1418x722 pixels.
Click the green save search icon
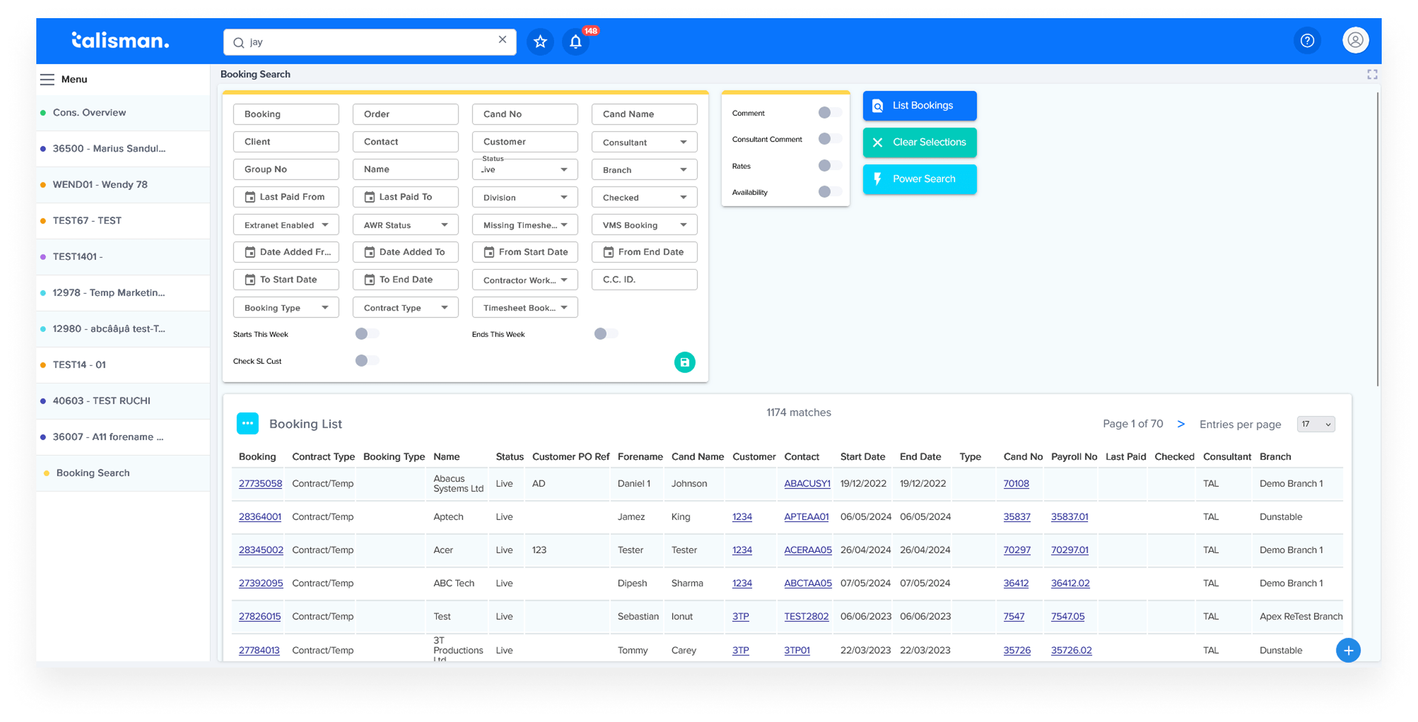coord(684,362)
